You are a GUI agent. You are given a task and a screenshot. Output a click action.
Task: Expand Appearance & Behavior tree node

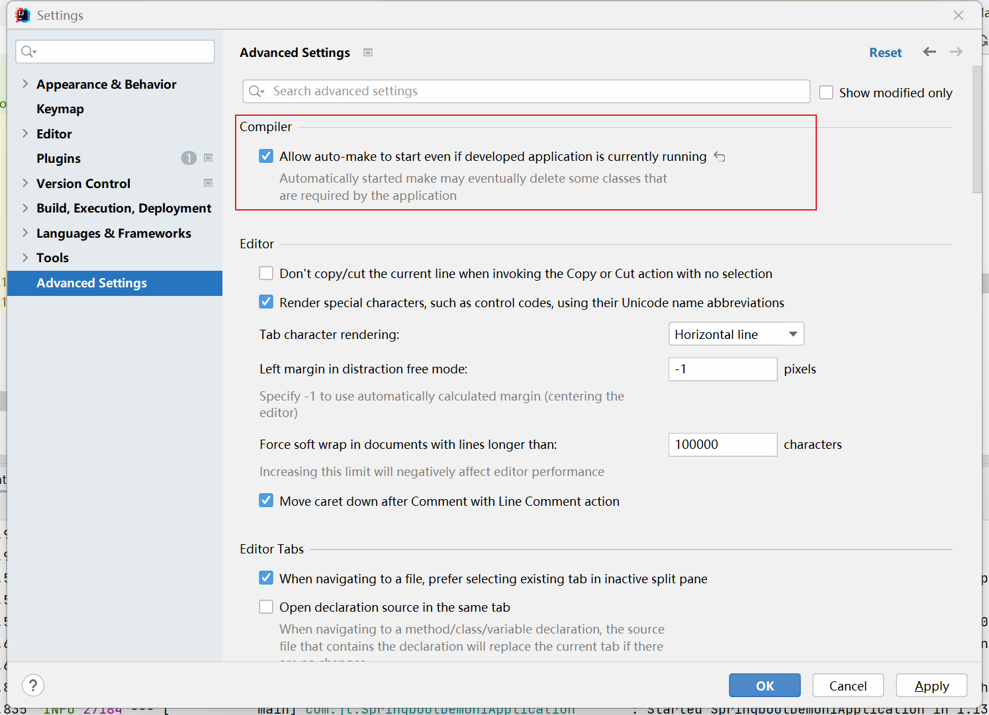click(x=25, y=84)
